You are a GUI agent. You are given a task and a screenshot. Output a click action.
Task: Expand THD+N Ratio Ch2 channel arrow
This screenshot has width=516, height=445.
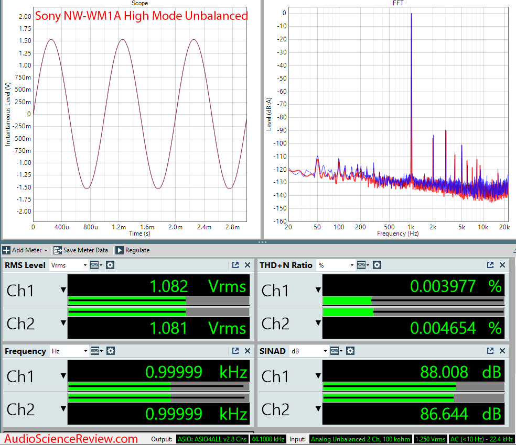click(318, 322)
